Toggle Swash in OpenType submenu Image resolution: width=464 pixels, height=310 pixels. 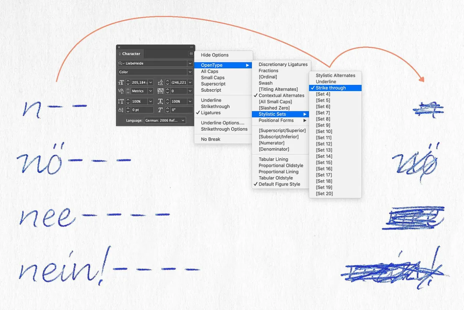(280, 83)
